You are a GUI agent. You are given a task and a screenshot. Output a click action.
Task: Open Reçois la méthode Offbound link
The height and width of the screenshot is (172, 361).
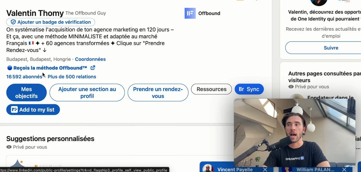point(50,68)
